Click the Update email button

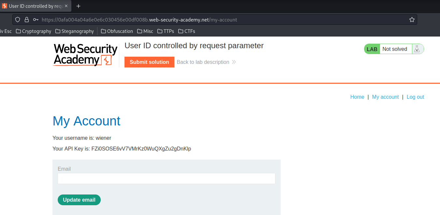pyautogui.click(x=79, y=200)
